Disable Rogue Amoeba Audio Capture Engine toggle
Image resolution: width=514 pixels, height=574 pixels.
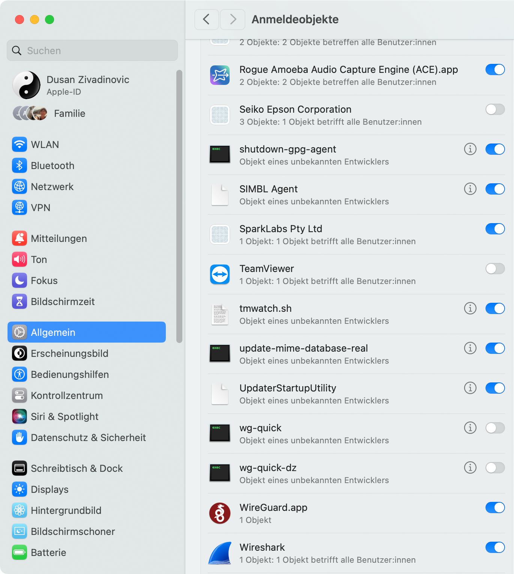pyautogui.click(x=495, y=69)
